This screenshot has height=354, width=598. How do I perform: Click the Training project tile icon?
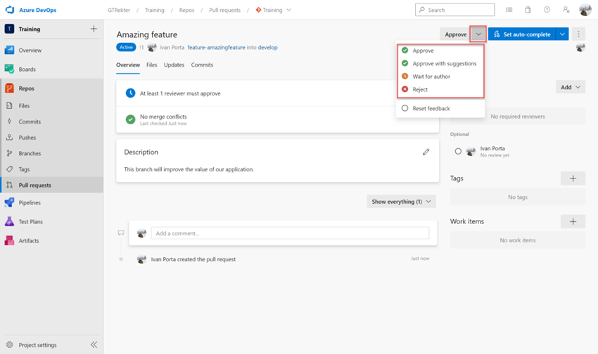click(x=10, y=29)
